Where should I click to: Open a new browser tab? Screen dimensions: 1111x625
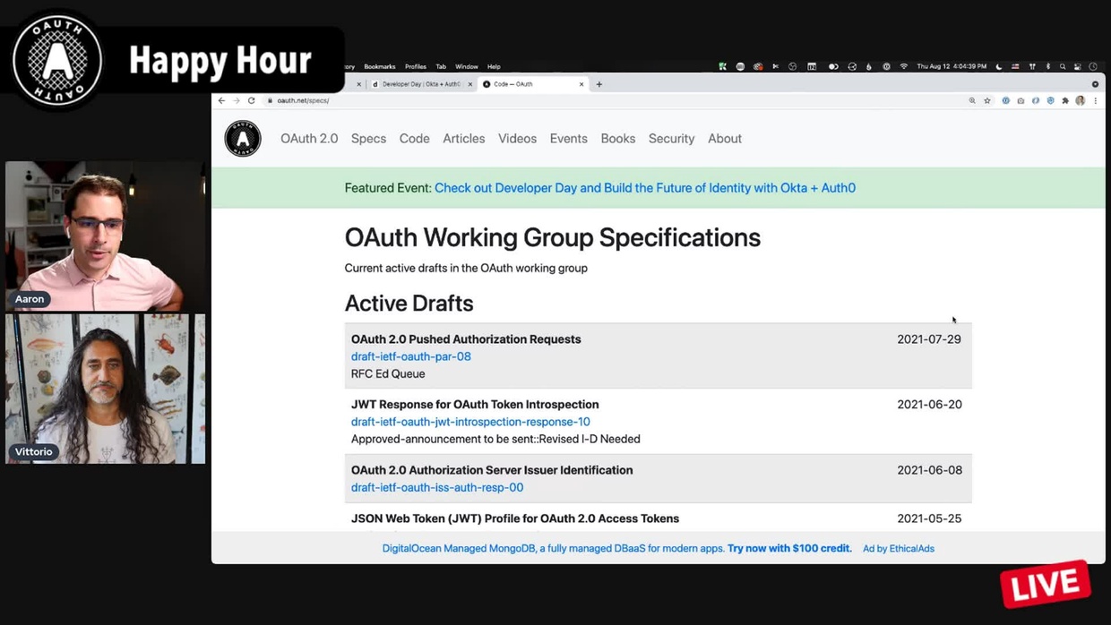(x=599, y=84)
